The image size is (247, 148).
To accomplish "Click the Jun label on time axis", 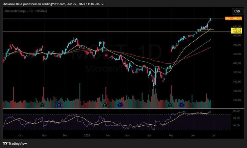I will (193, 135).
